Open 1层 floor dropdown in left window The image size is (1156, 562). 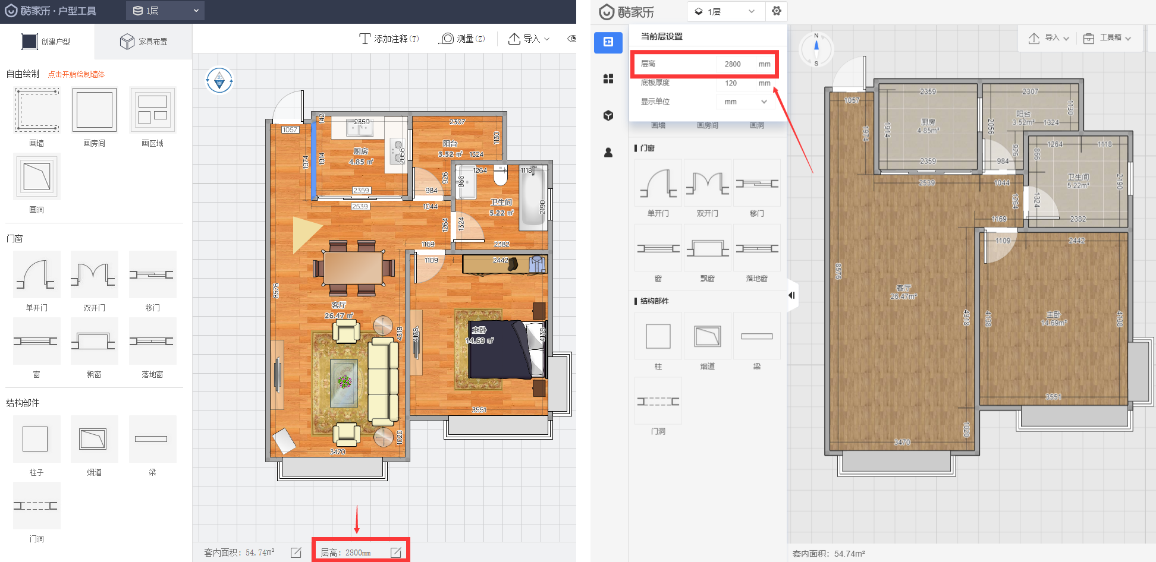coord(165,11)
